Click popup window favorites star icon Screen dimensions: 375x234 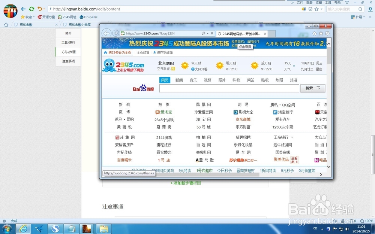coord(321,33)
